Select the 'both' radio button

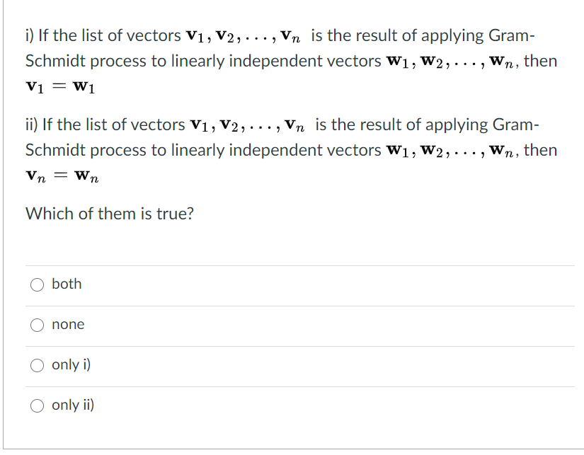(38, 284)
